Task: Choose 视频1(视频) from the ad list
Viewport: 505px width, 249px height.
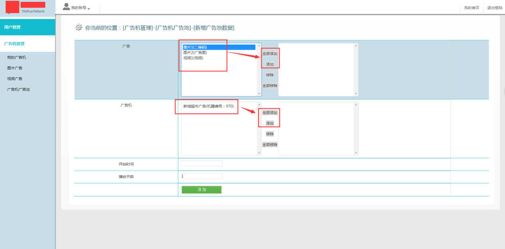Action: pyautogui.click(x=193, y=58)
